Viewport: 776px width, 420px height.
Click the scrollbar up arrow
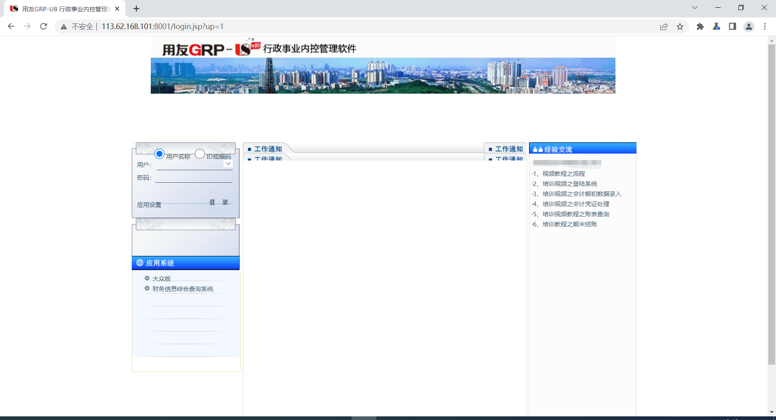click(772, 40)
